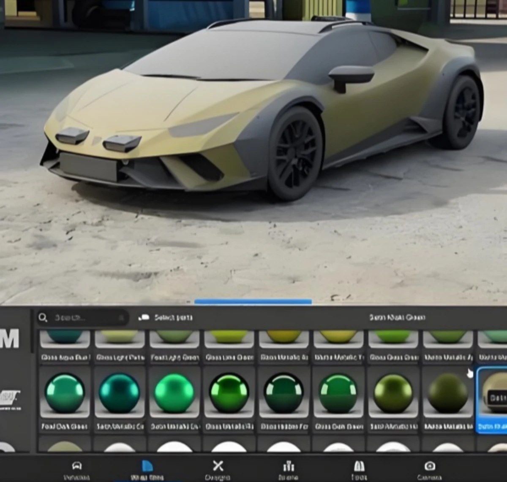
Task: Open the Camera tab icon
Action: 429,466
